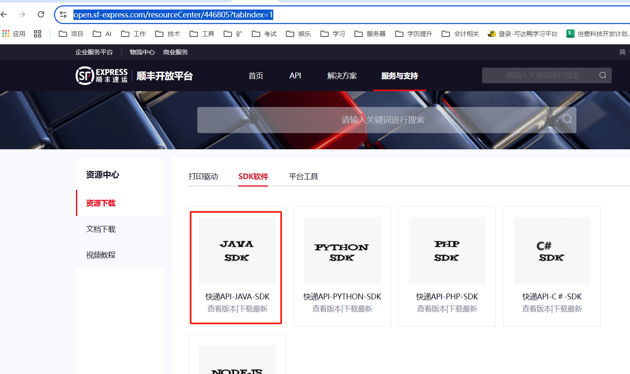Open the API navigation item
Viewport: 630px width, 374px height.
coord(295,76)
